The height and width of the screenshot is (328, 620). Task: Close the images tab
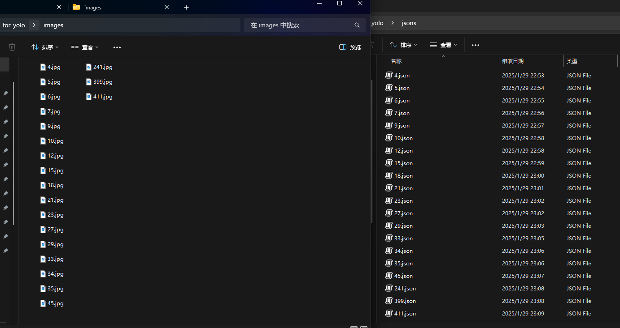point(167,7)
